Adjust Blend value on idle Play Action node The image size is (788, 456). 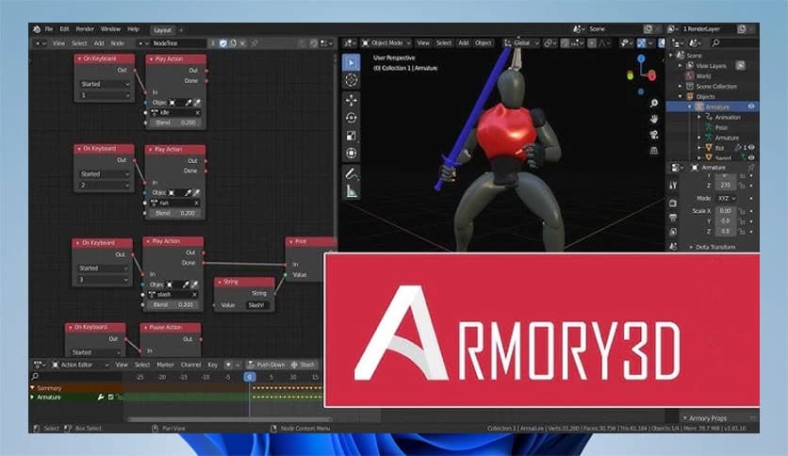point(176,122)
